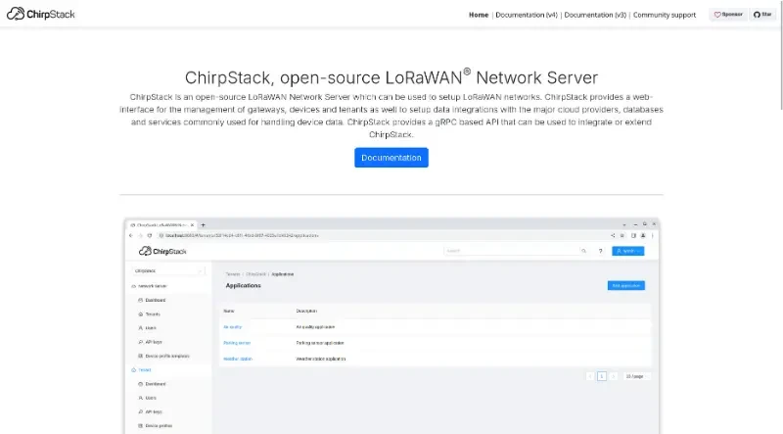Click the Sponsor heart button
The image size is (783, 434).
pyautogui.click(x=728, y=15)
